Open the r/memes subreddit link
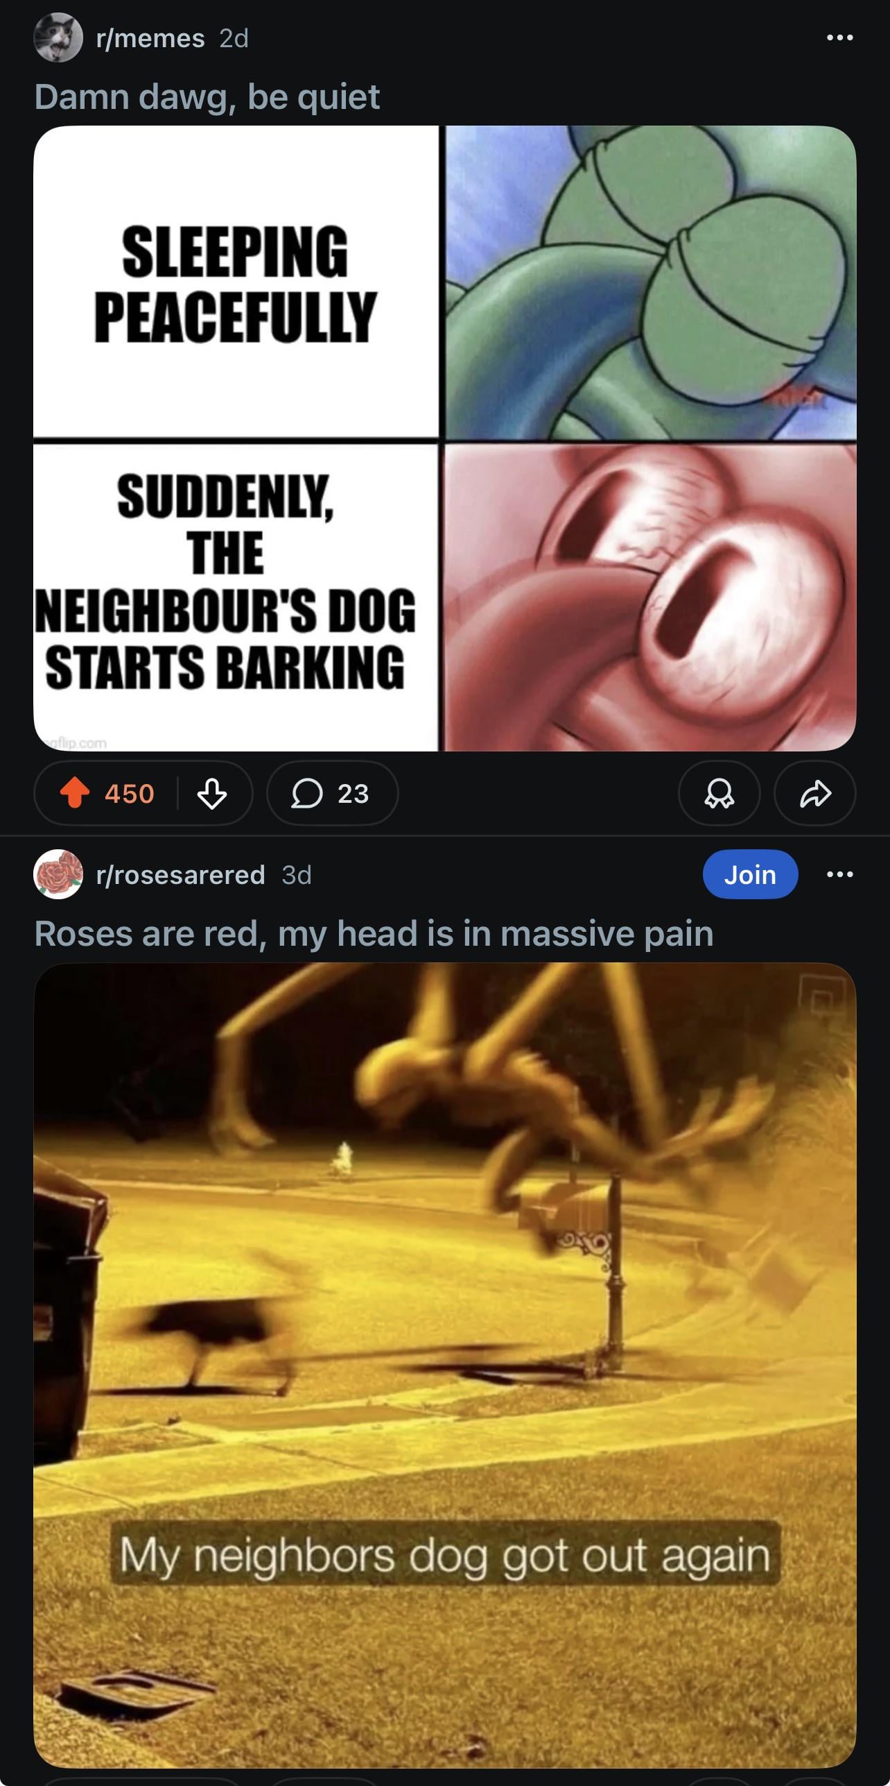890x1786 pixels. (150, 38)
